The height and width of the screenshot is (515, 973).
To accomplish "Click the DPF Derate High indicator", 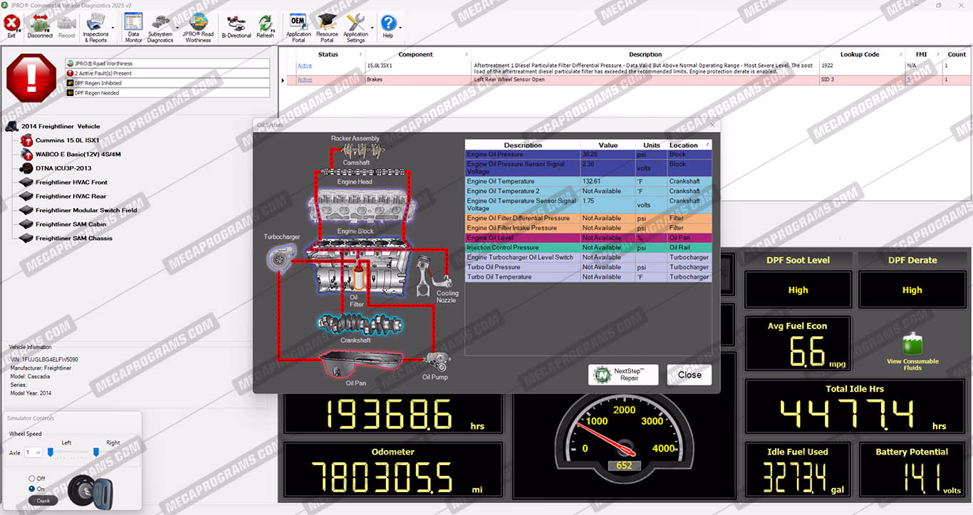I will tap(912, 290).
